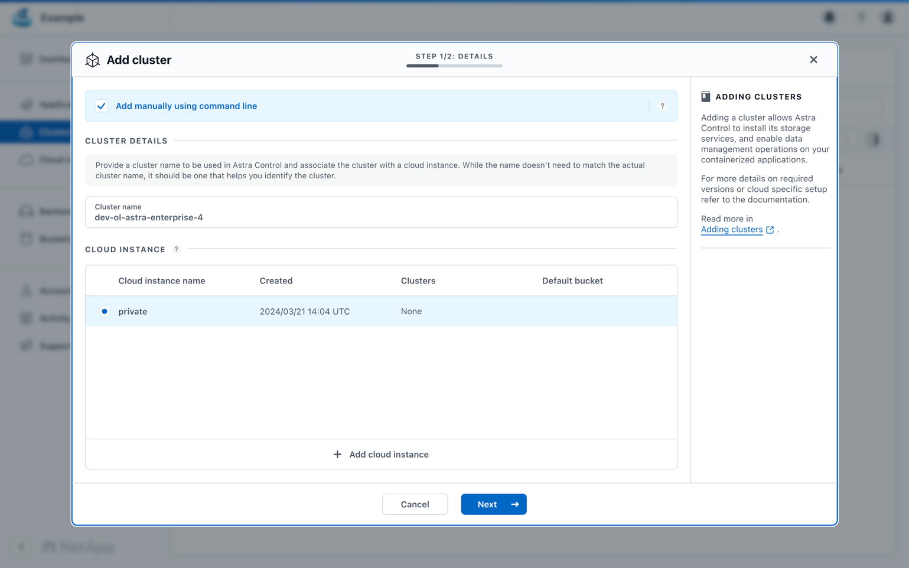Cancel the Add cluster dialog
The image size is (909, 568).
(415, 504)
